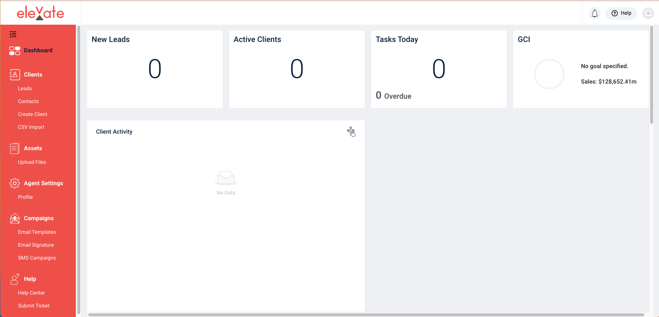This screenshot has width=659, height=317.
Task: Open Create Client page
Action: coord(33,115)
